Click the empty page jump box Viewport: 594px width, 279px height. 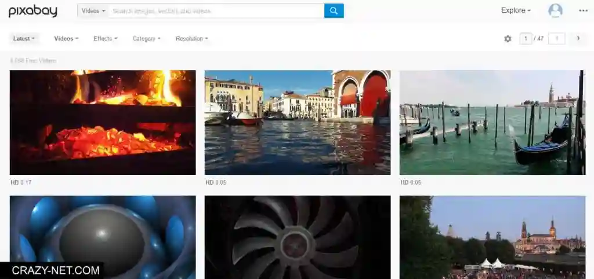[556, 39]
